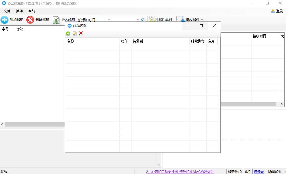
Task: Open the 文件 (File) menu
Action: [x=7, y=11]
